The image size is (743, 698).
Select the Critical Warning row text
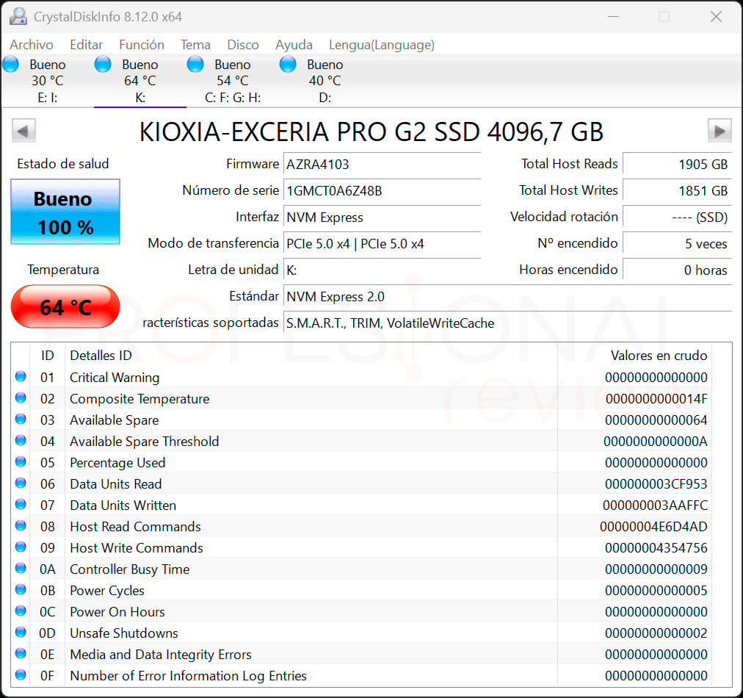point(115,378)
